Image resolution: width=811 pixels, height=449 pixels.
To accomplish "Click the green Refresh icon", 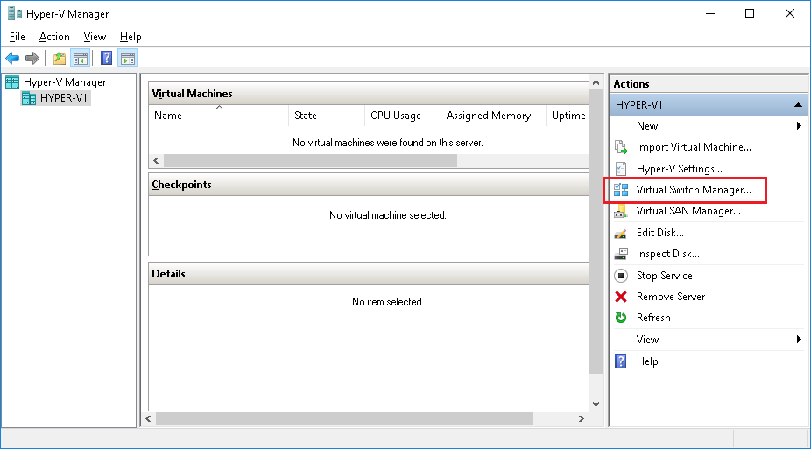I will (621, 318).
